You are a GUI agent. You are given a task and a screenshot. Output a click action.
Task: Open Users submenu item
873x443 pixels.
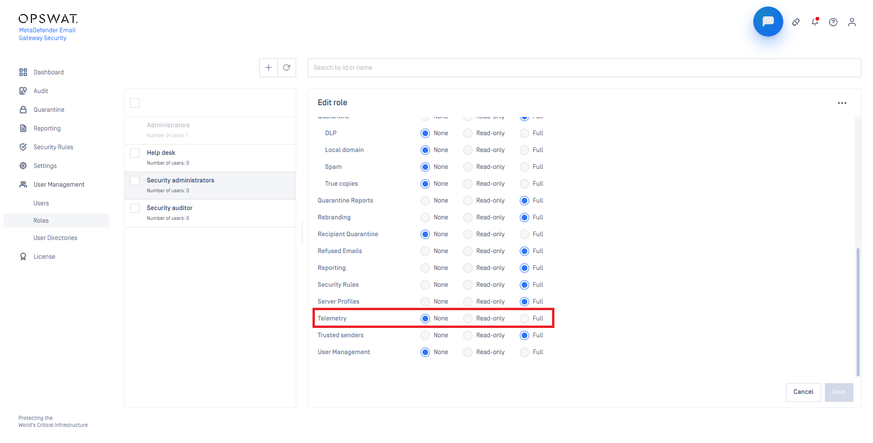(41, 203)
